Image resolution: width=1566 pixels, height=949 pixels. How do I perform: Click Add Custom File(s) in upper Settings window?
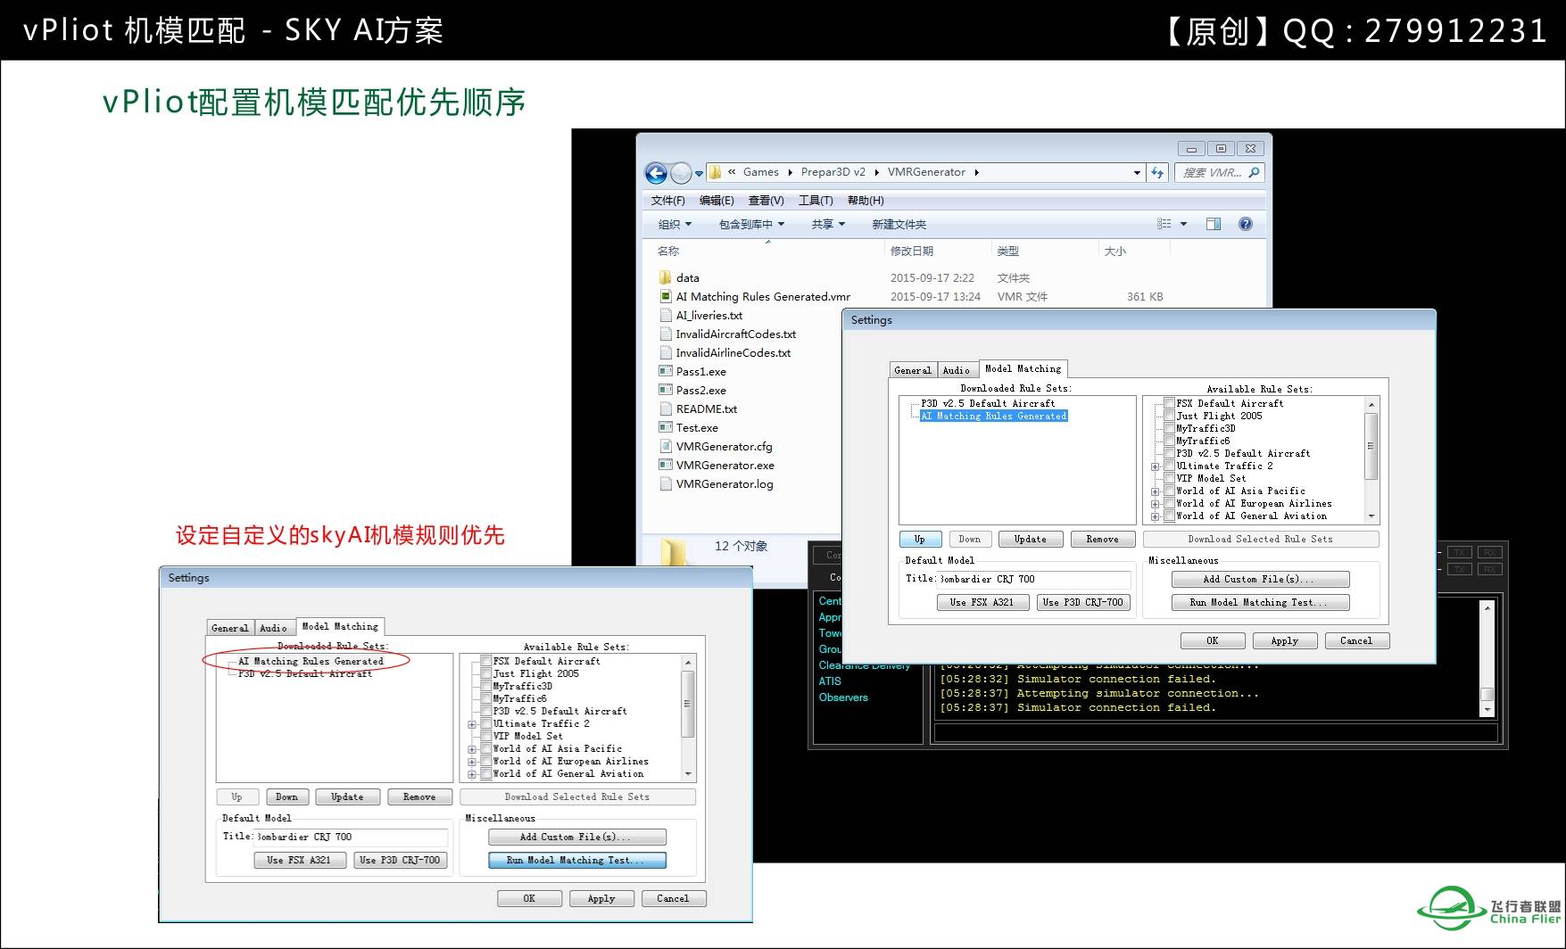pos(1260,580)
